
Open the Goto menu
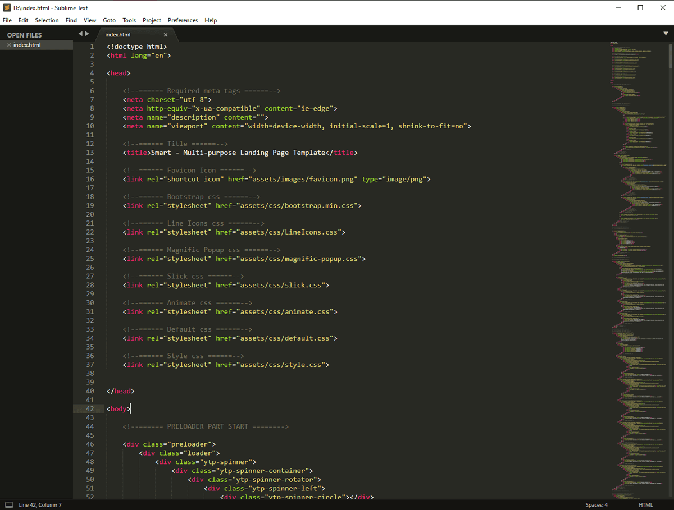(109, 20)
